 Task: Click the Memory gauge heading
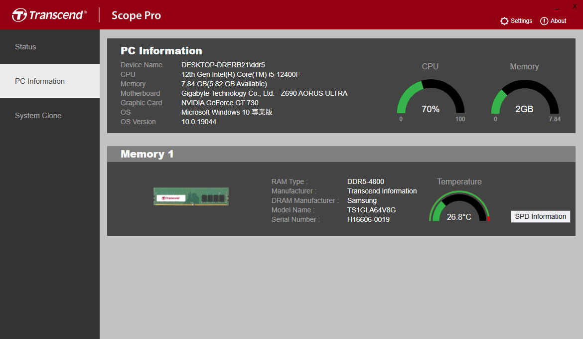(524, 67)
